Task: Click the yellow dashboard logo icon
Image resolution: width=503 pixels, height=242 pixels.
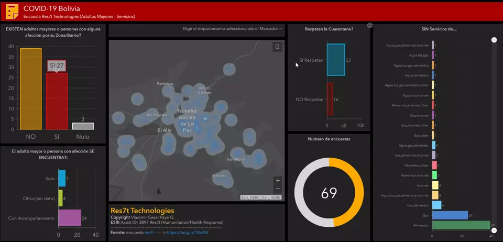Action: coord(12,11)
